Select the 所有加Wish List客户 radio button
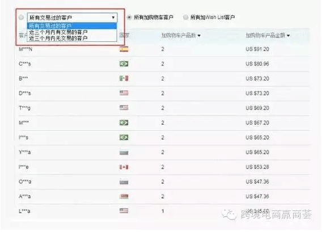 [185, 17]
